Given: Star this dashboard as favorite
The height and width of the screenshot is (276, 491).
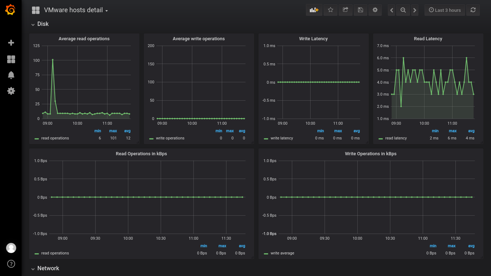Looking at the screenshot, I should coord(331,10).
